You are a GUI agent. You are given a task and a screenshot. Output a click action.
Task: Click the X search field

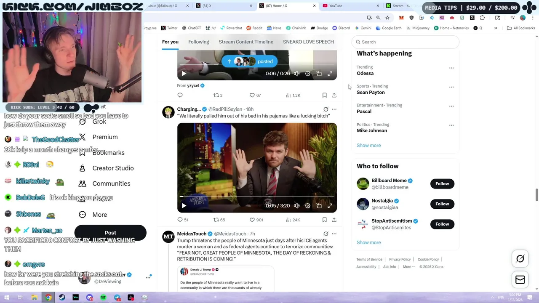pyautogui.click(x=405, y=42)
